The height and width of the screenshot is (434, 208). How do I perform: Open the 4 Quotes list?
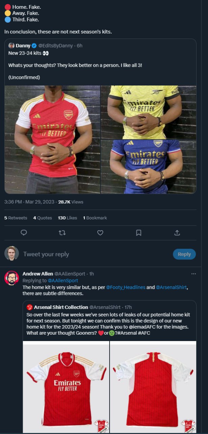coord(43,218)
